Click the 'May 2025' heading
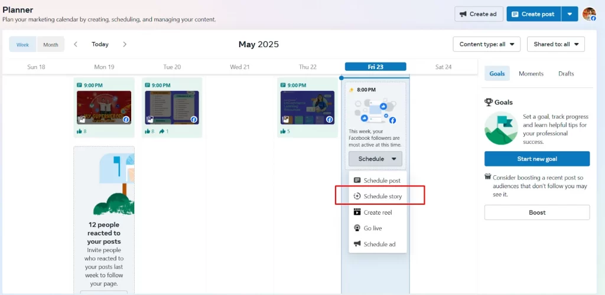Viewport: 605px width, 295px height. click(259, 44)
